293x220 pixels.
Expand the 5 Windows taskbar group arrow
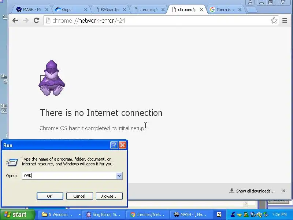click(79, 214)
